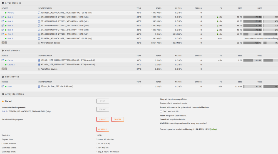Screen dimensions: 278x154
Task: Browse Disk 3 via its external-link icon
Action: [3, 26]
